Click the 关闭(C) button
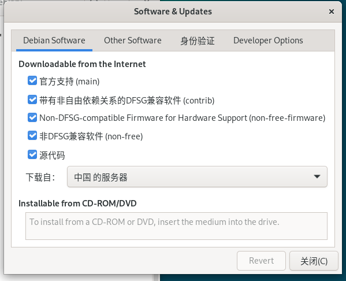This screenshot has width=346, height=281. (314, 261)
